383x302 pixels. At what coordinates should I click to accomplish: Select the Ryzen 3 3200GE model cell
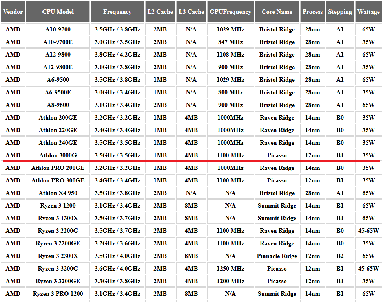point(58,281)
